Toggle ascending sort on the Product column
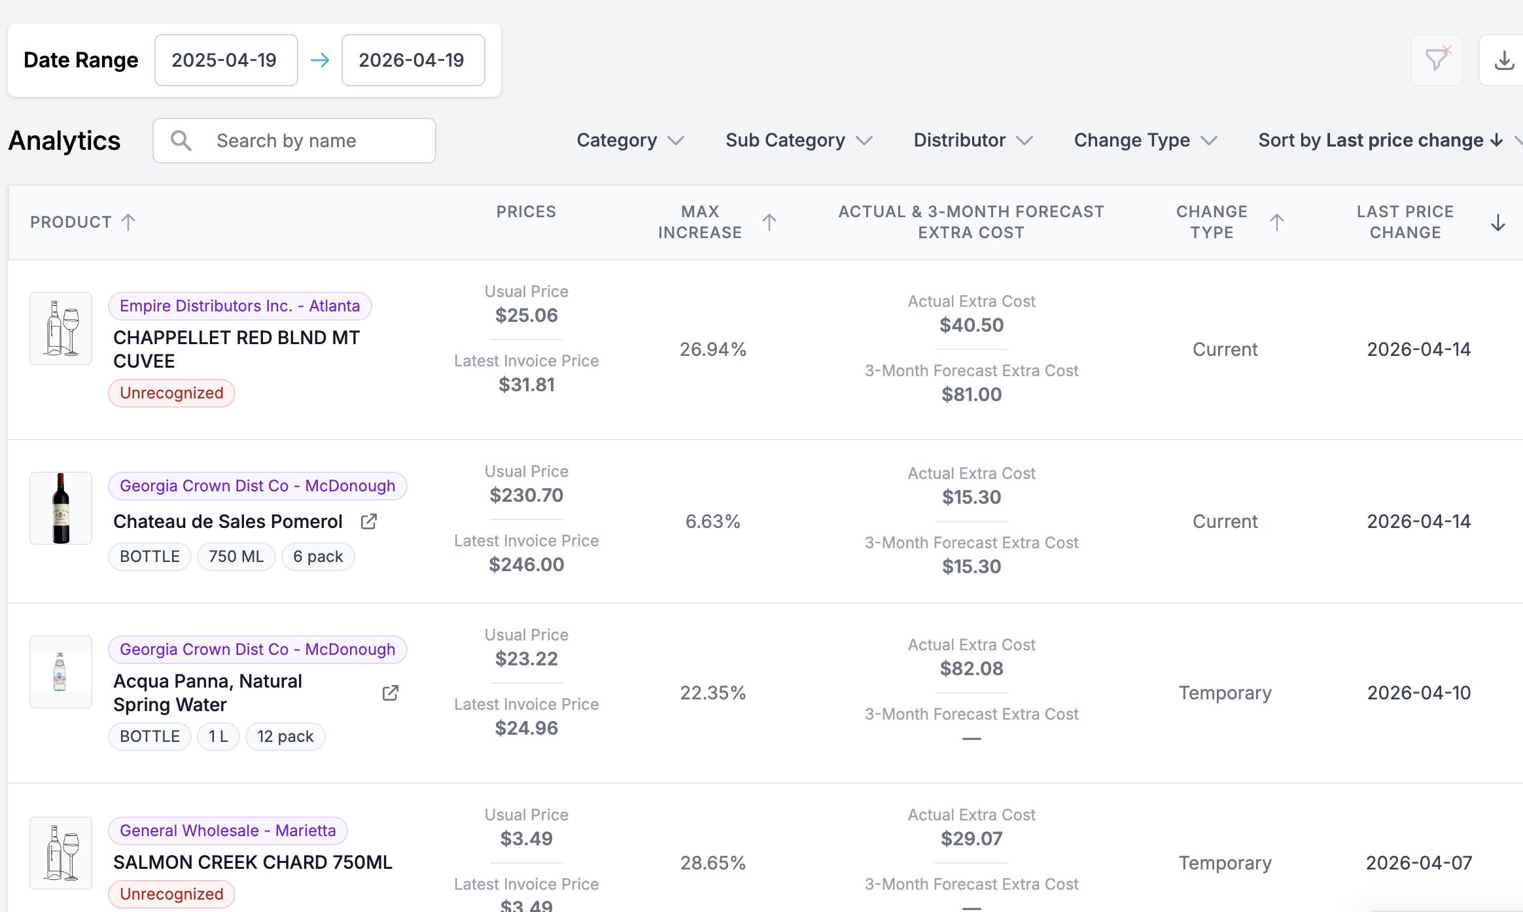The width and height of the screenshot is (1523, 912). tap(128, 222)
